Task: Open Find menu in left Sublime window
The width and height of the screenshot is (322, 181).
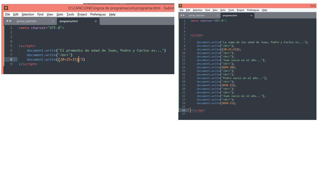Action: pos(40,14)
